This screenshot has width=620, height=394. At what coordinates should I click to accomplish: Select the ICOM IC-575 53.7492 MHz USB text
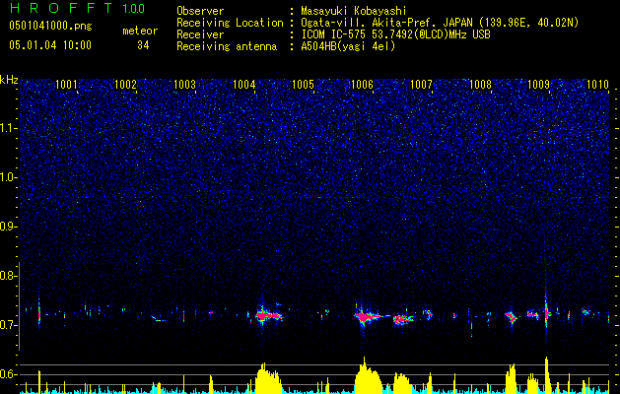tap(395, 34)
